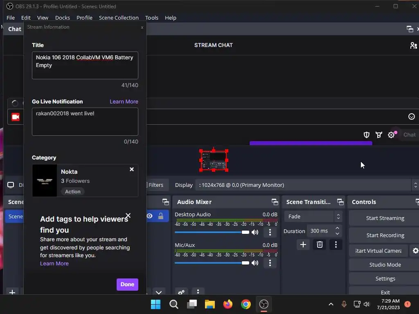Toggle source visibility eye icon
This screenshot has height=314, width=419.
pos(150,216)
